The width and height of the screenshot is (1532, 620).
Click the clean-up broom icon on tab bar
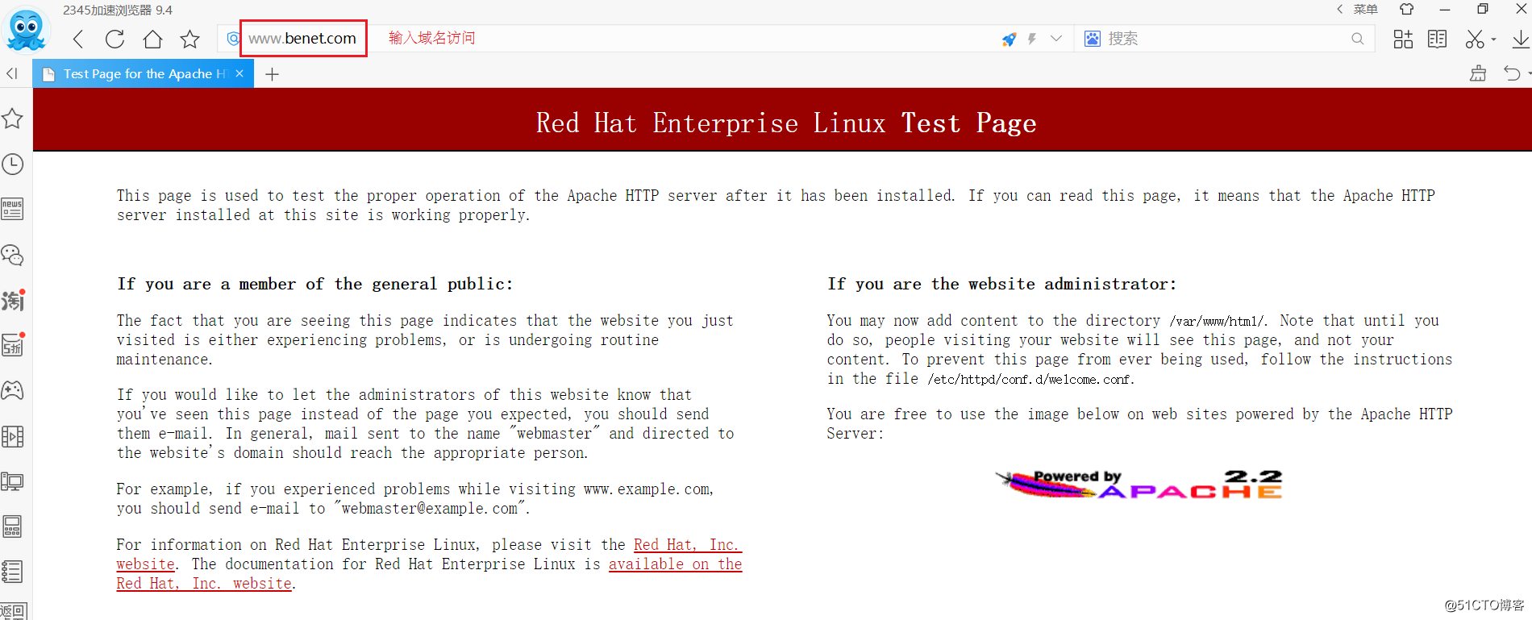[x=1478, y=73]
